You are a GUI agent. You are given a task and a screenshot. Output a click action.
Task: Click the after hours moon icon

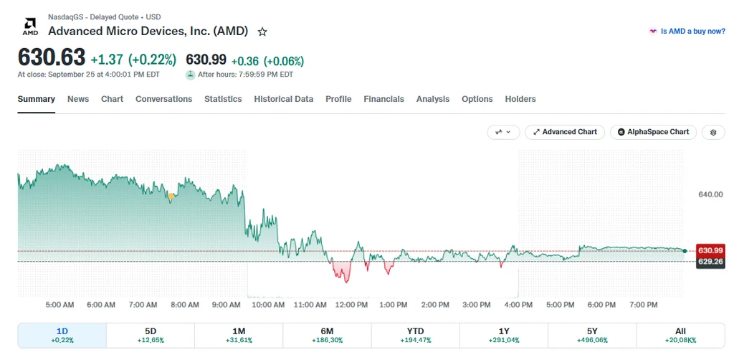point(190,75)
